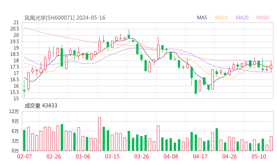Click the last red volume bar at right edge
This screenshot has height=165, width=277.
coord(271,144)
